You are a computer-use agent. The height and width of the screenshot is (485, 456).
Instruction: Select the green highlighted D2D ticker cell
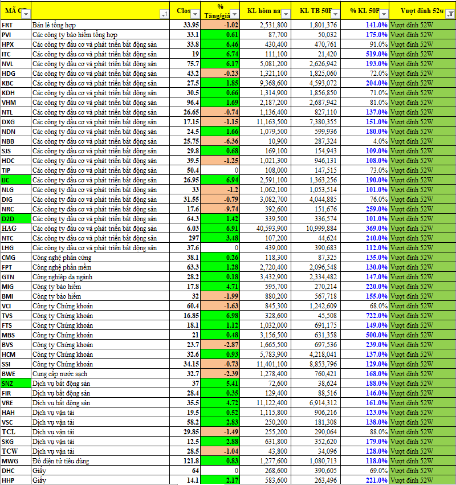coord(15,218)
